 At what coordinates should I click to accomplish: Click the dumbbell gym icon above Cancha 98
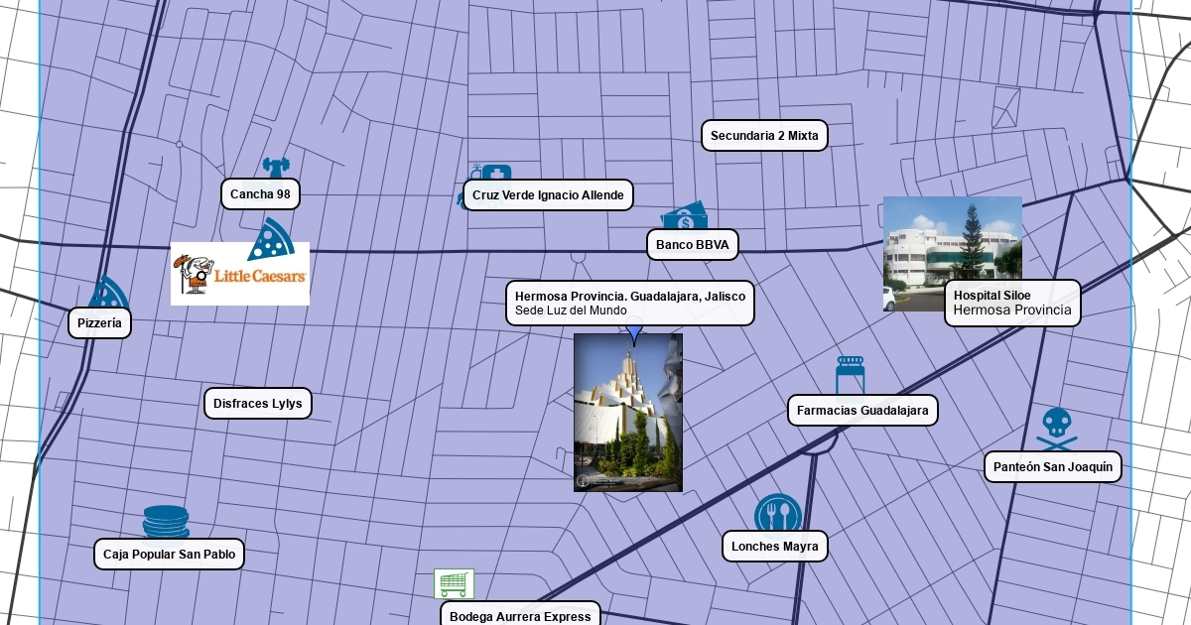275,168
